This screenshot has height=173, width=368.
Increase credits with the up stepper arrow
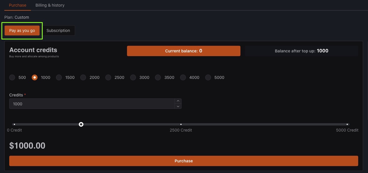tap(178, 101)
